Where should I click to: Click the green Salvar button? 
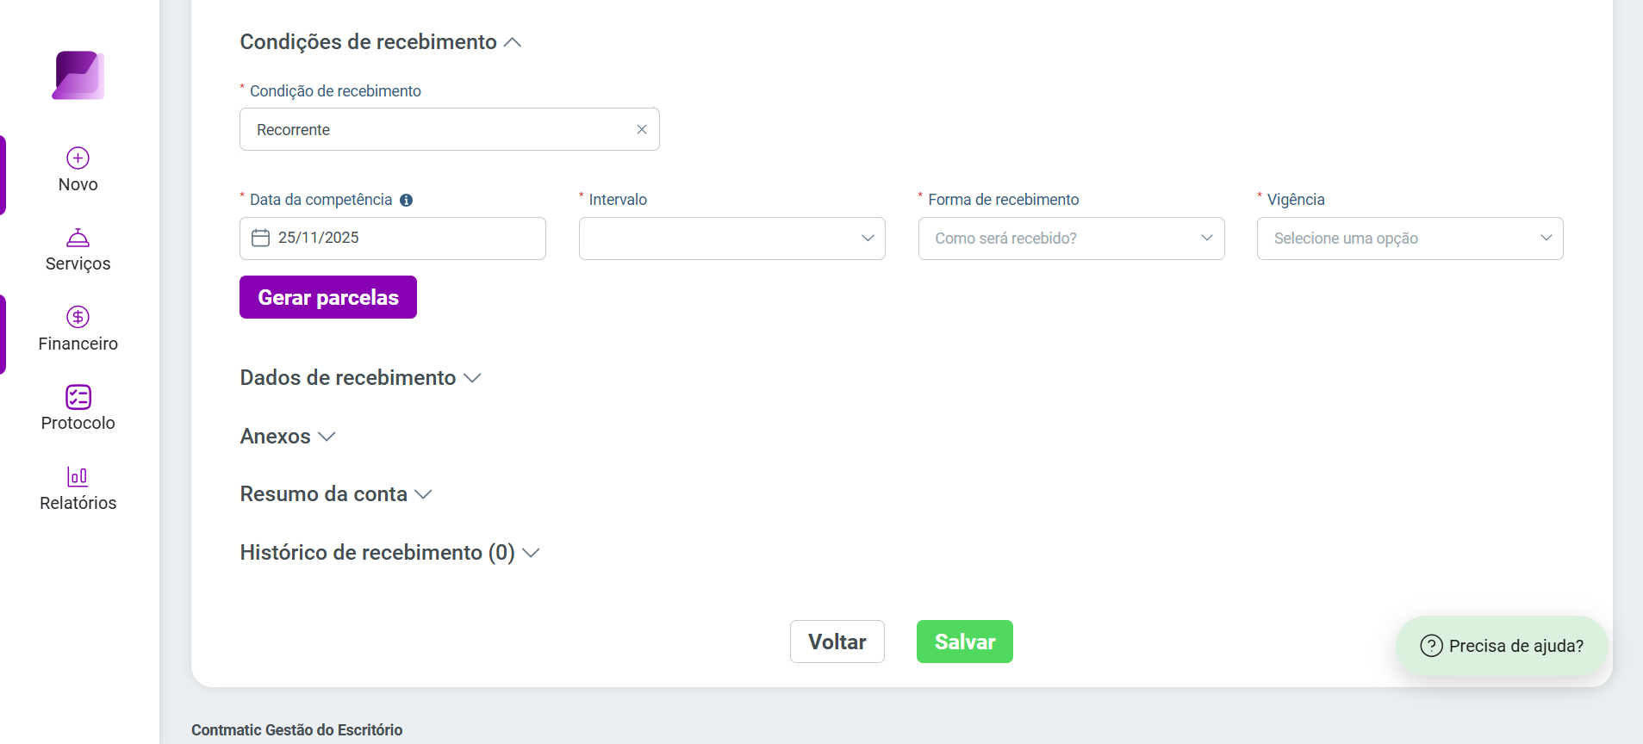tap(965, 642)
